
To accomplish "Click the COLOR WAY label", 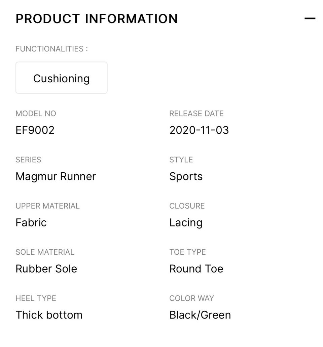I will 191,298.
